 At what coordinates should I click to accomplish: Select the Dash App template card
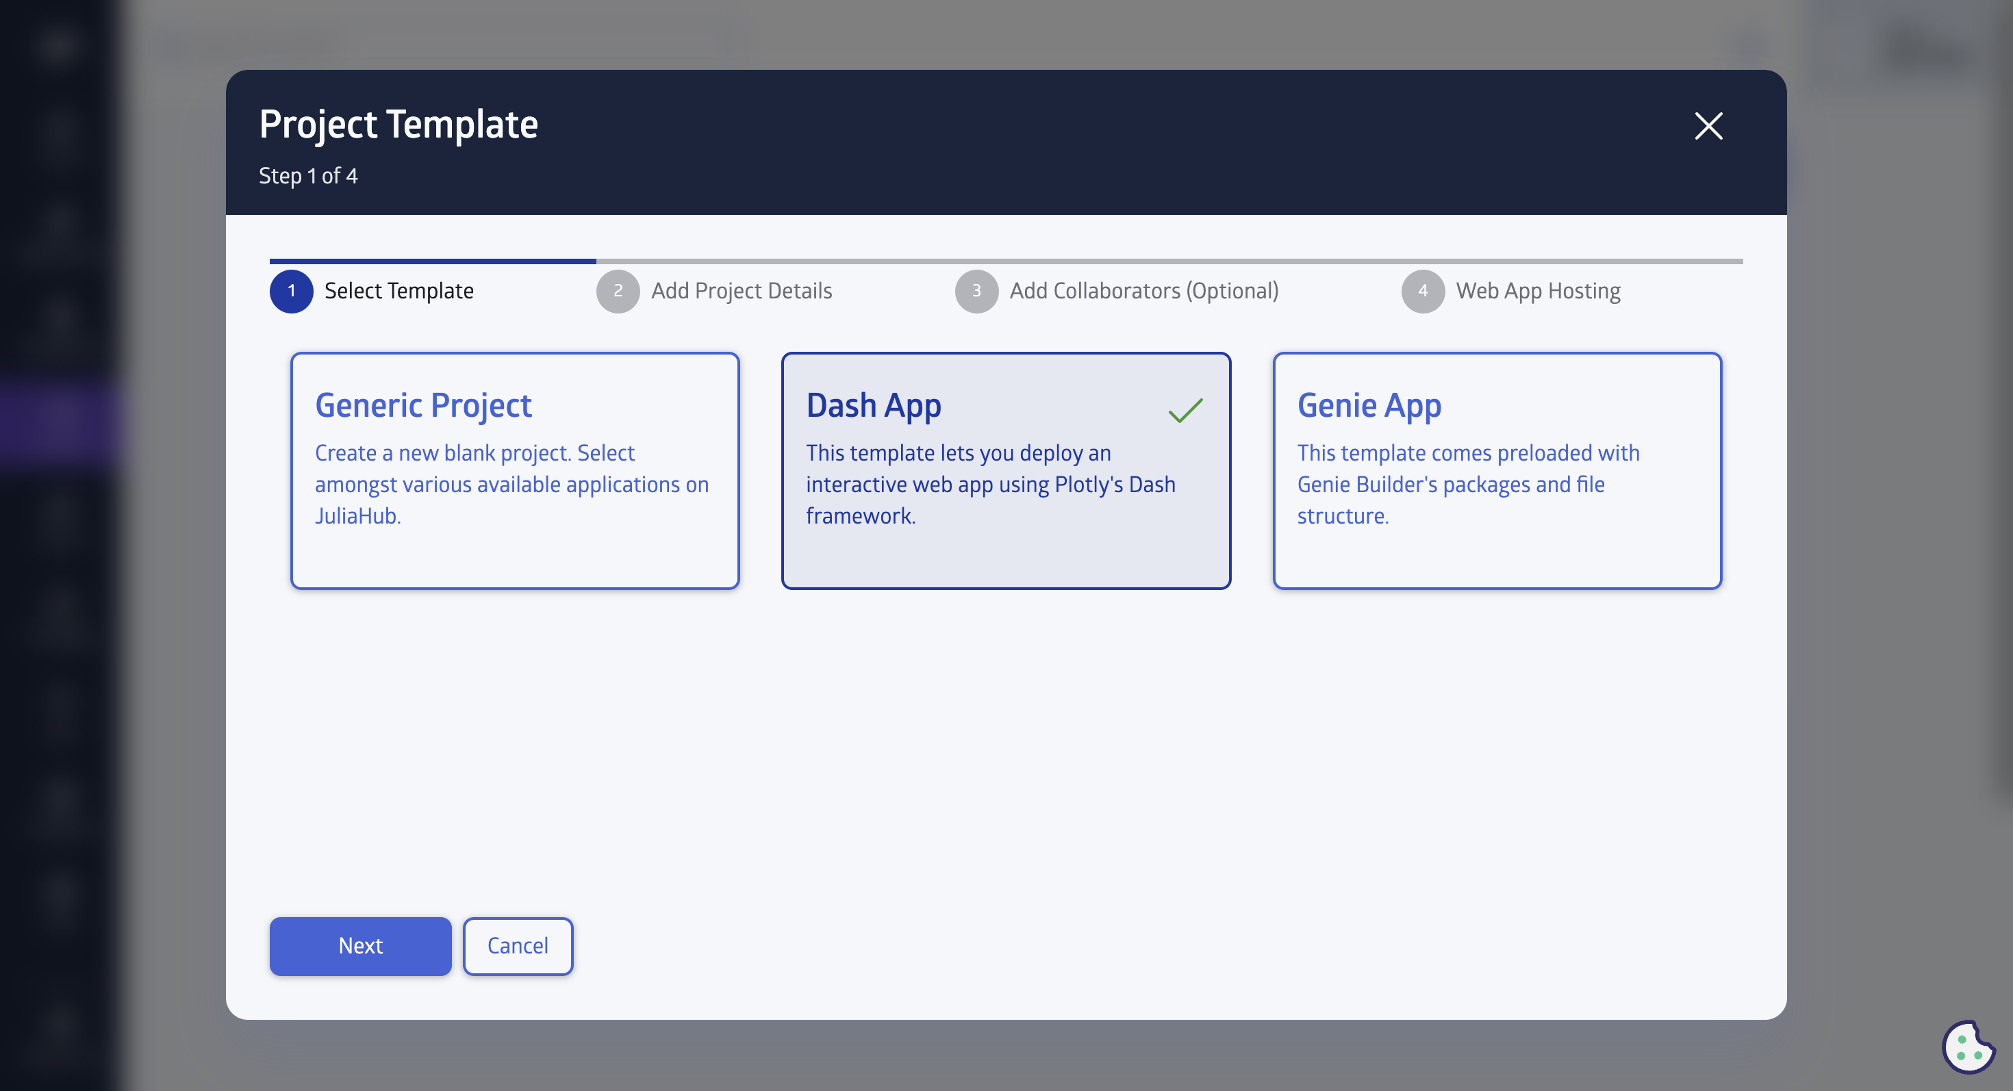(1006, 471)
